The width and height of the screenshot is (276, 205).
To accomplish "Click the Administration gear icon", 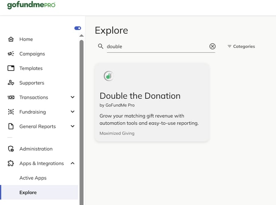I will (11, 149).
